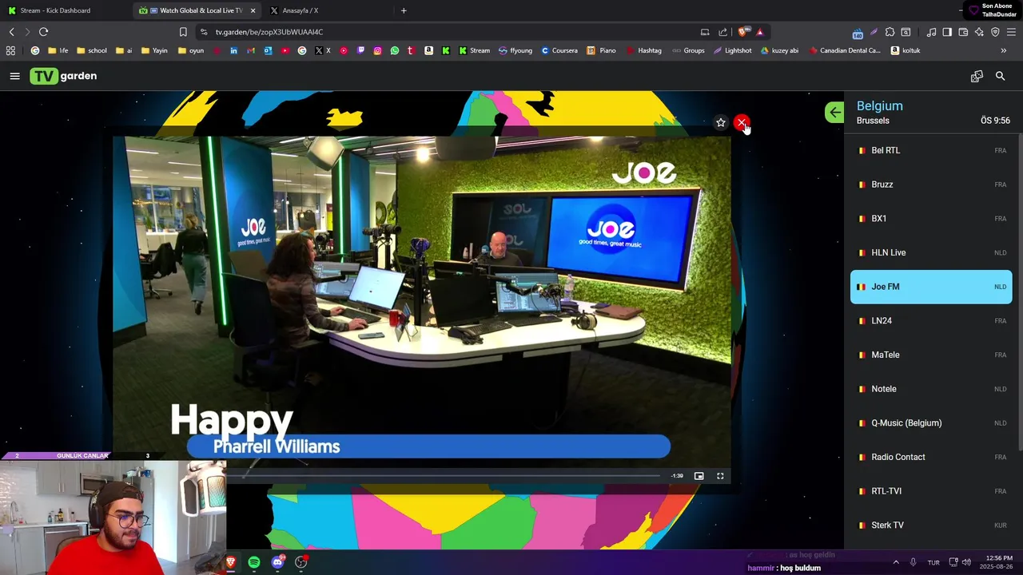Select Bruzz channel
Viewport: 1023px width, 575px height.
coord(931,184)
